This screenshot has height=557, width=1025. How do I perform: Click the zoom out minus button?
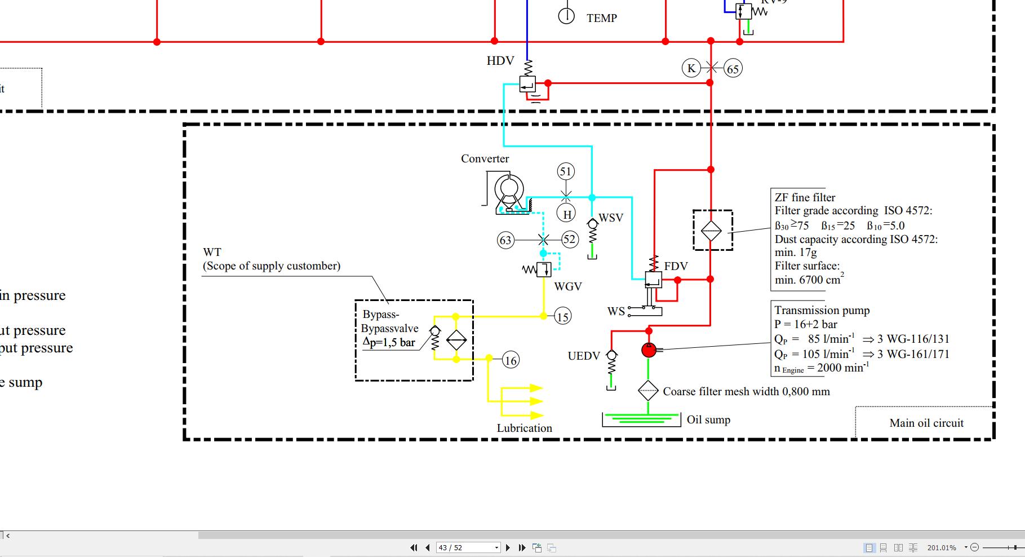974,547
